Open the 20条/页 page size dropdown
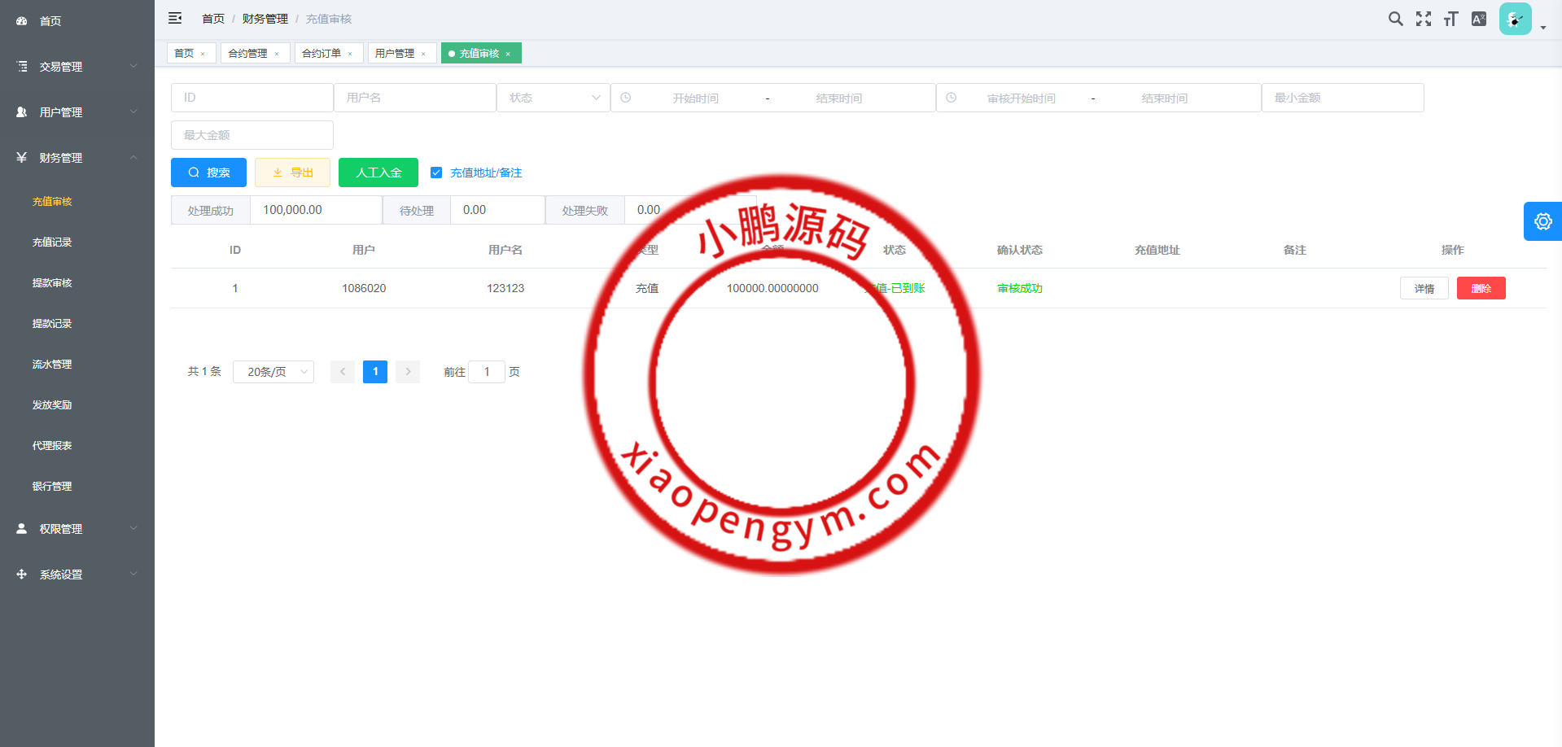This screenshot has height=747, width=1562. [273, 372]
